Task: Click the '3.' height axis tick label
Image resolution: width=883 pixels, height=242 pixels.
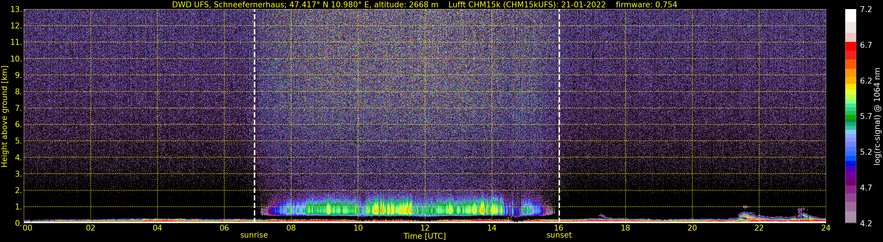Action: click(x=18, y=174)
